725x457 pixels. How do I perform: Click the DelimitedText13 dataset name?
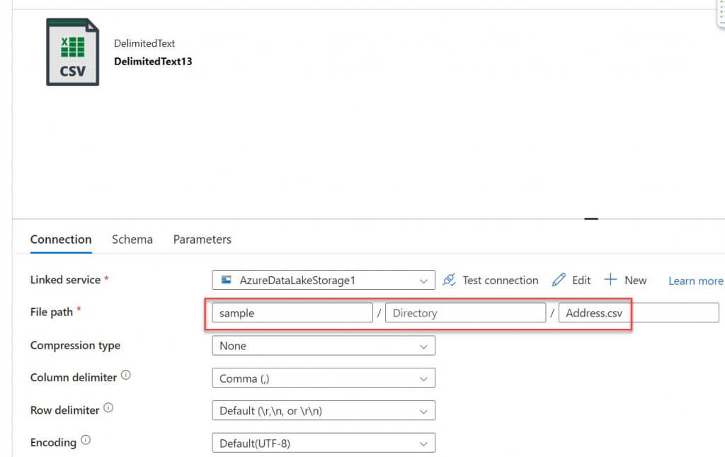(153, 61)
